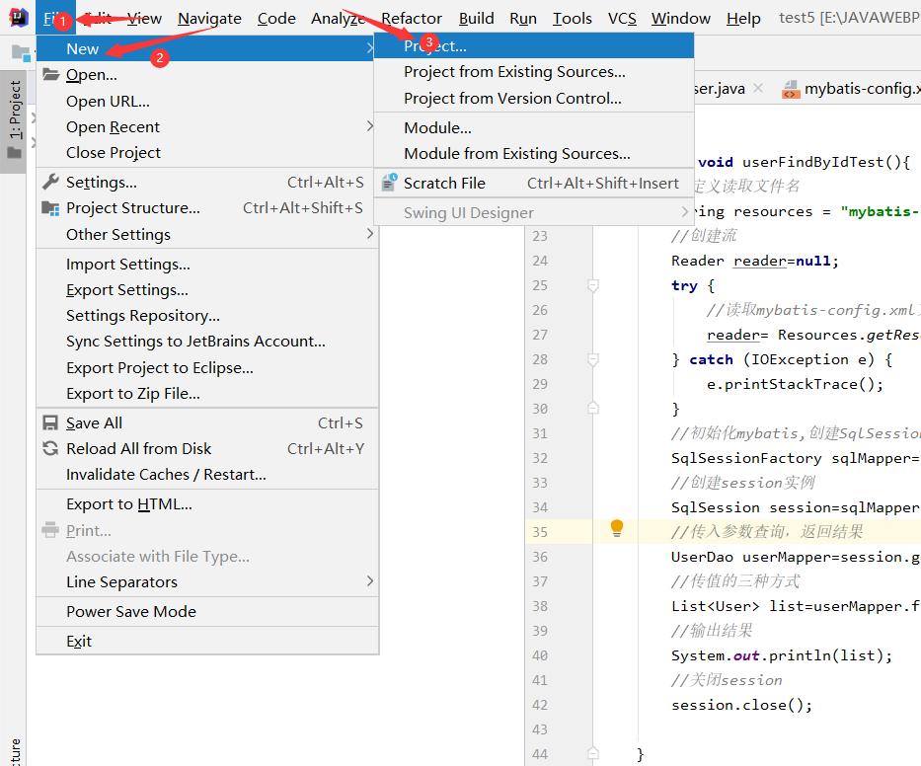Image resolution: width=921 pixels, height=766 pixels.
Task: Choose Project from Existing Sources...
Action: tap(534, 72)
